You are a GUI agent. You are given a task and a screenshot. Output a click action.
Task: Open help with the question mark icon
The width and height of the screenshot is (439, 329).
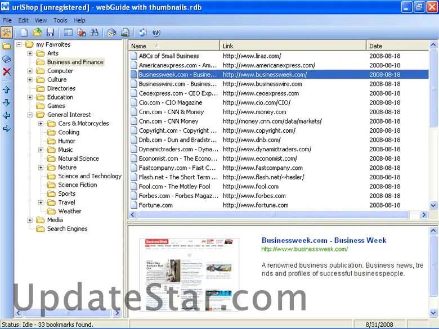tap(156, 33)
